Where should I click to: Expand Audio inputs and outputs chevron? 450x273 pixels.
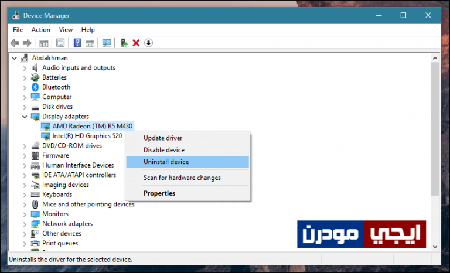(x=25, y=68)
